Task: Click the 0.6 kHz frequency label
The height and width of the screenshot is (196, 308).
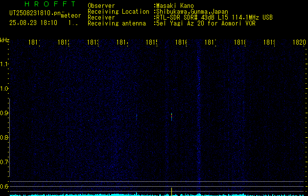Action: (x=4, y=186)
